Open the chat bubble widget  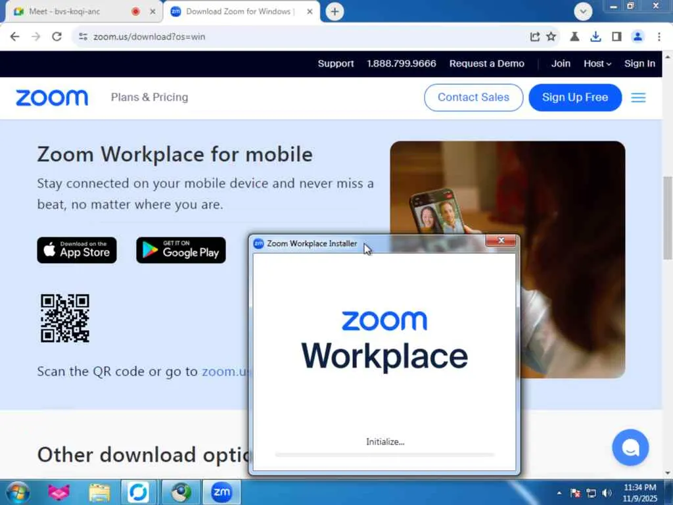[630, 447]
